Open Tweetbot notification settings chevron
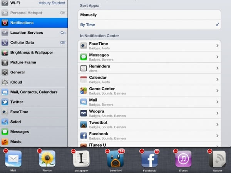231x173 pixels. pyautogui.click(x=217, y=125)
